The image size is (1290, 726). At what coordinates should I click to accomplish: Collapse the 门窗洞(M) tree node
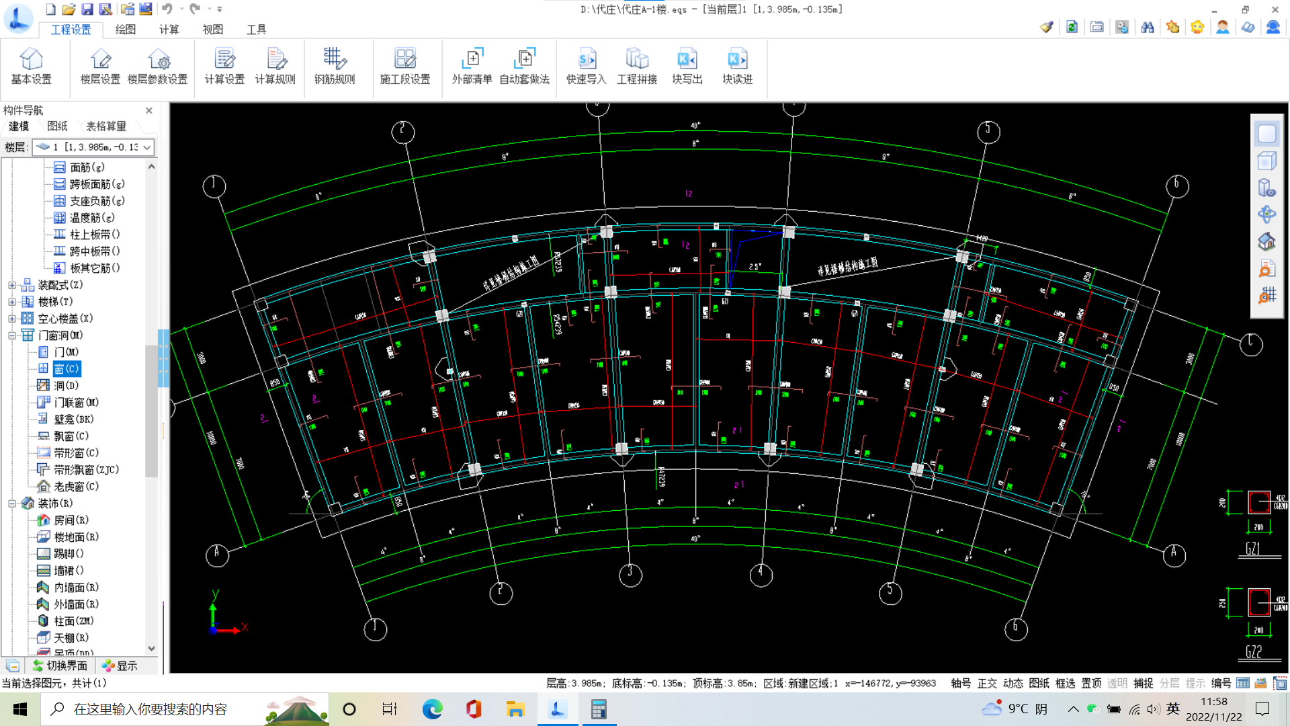[12, 335]
